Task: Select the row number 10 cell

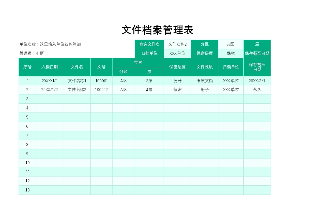Action: [27, 163]
